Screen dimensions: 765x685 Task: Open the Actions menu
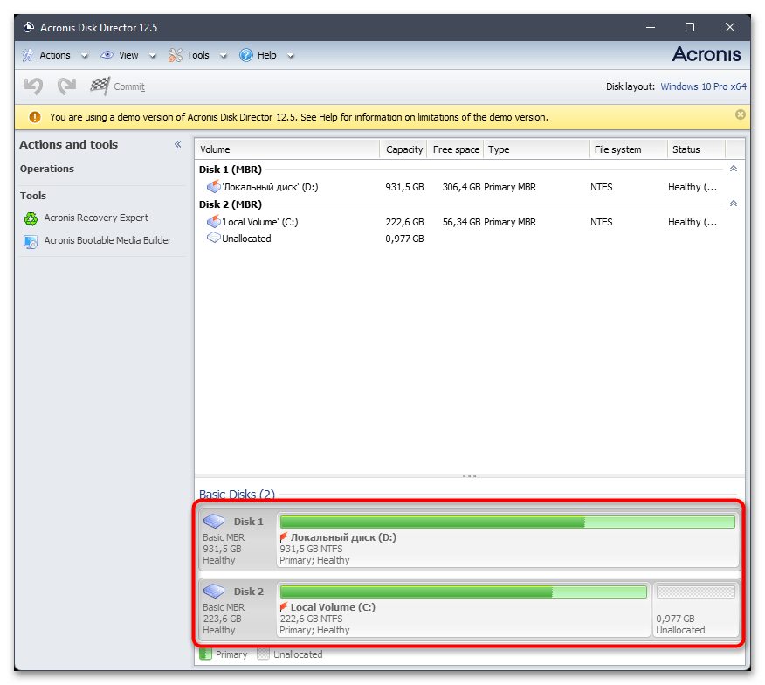pyautogui.click(x=54, y=55)
